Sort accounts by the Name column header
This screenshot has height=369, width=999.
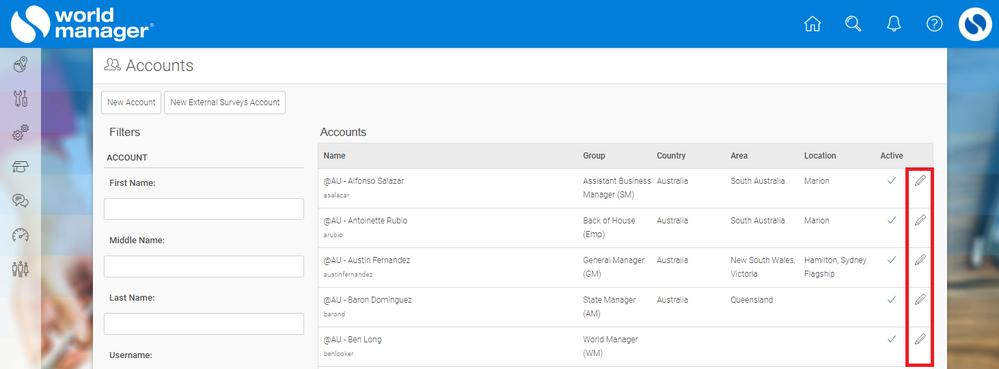pos(334,156)
